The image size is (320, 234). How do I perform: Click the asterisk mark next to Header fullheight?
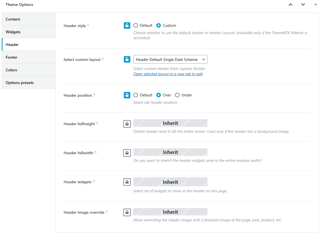(97, 123)
